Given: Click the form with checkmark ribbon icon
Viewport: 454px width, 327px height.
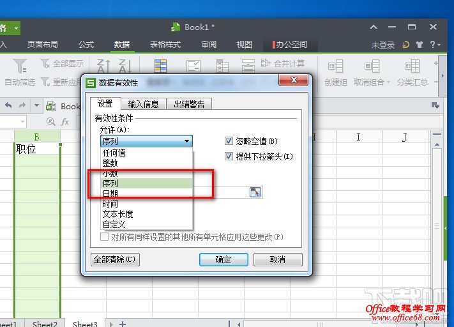Looking at the screenshot, I should tap(193, 66).
